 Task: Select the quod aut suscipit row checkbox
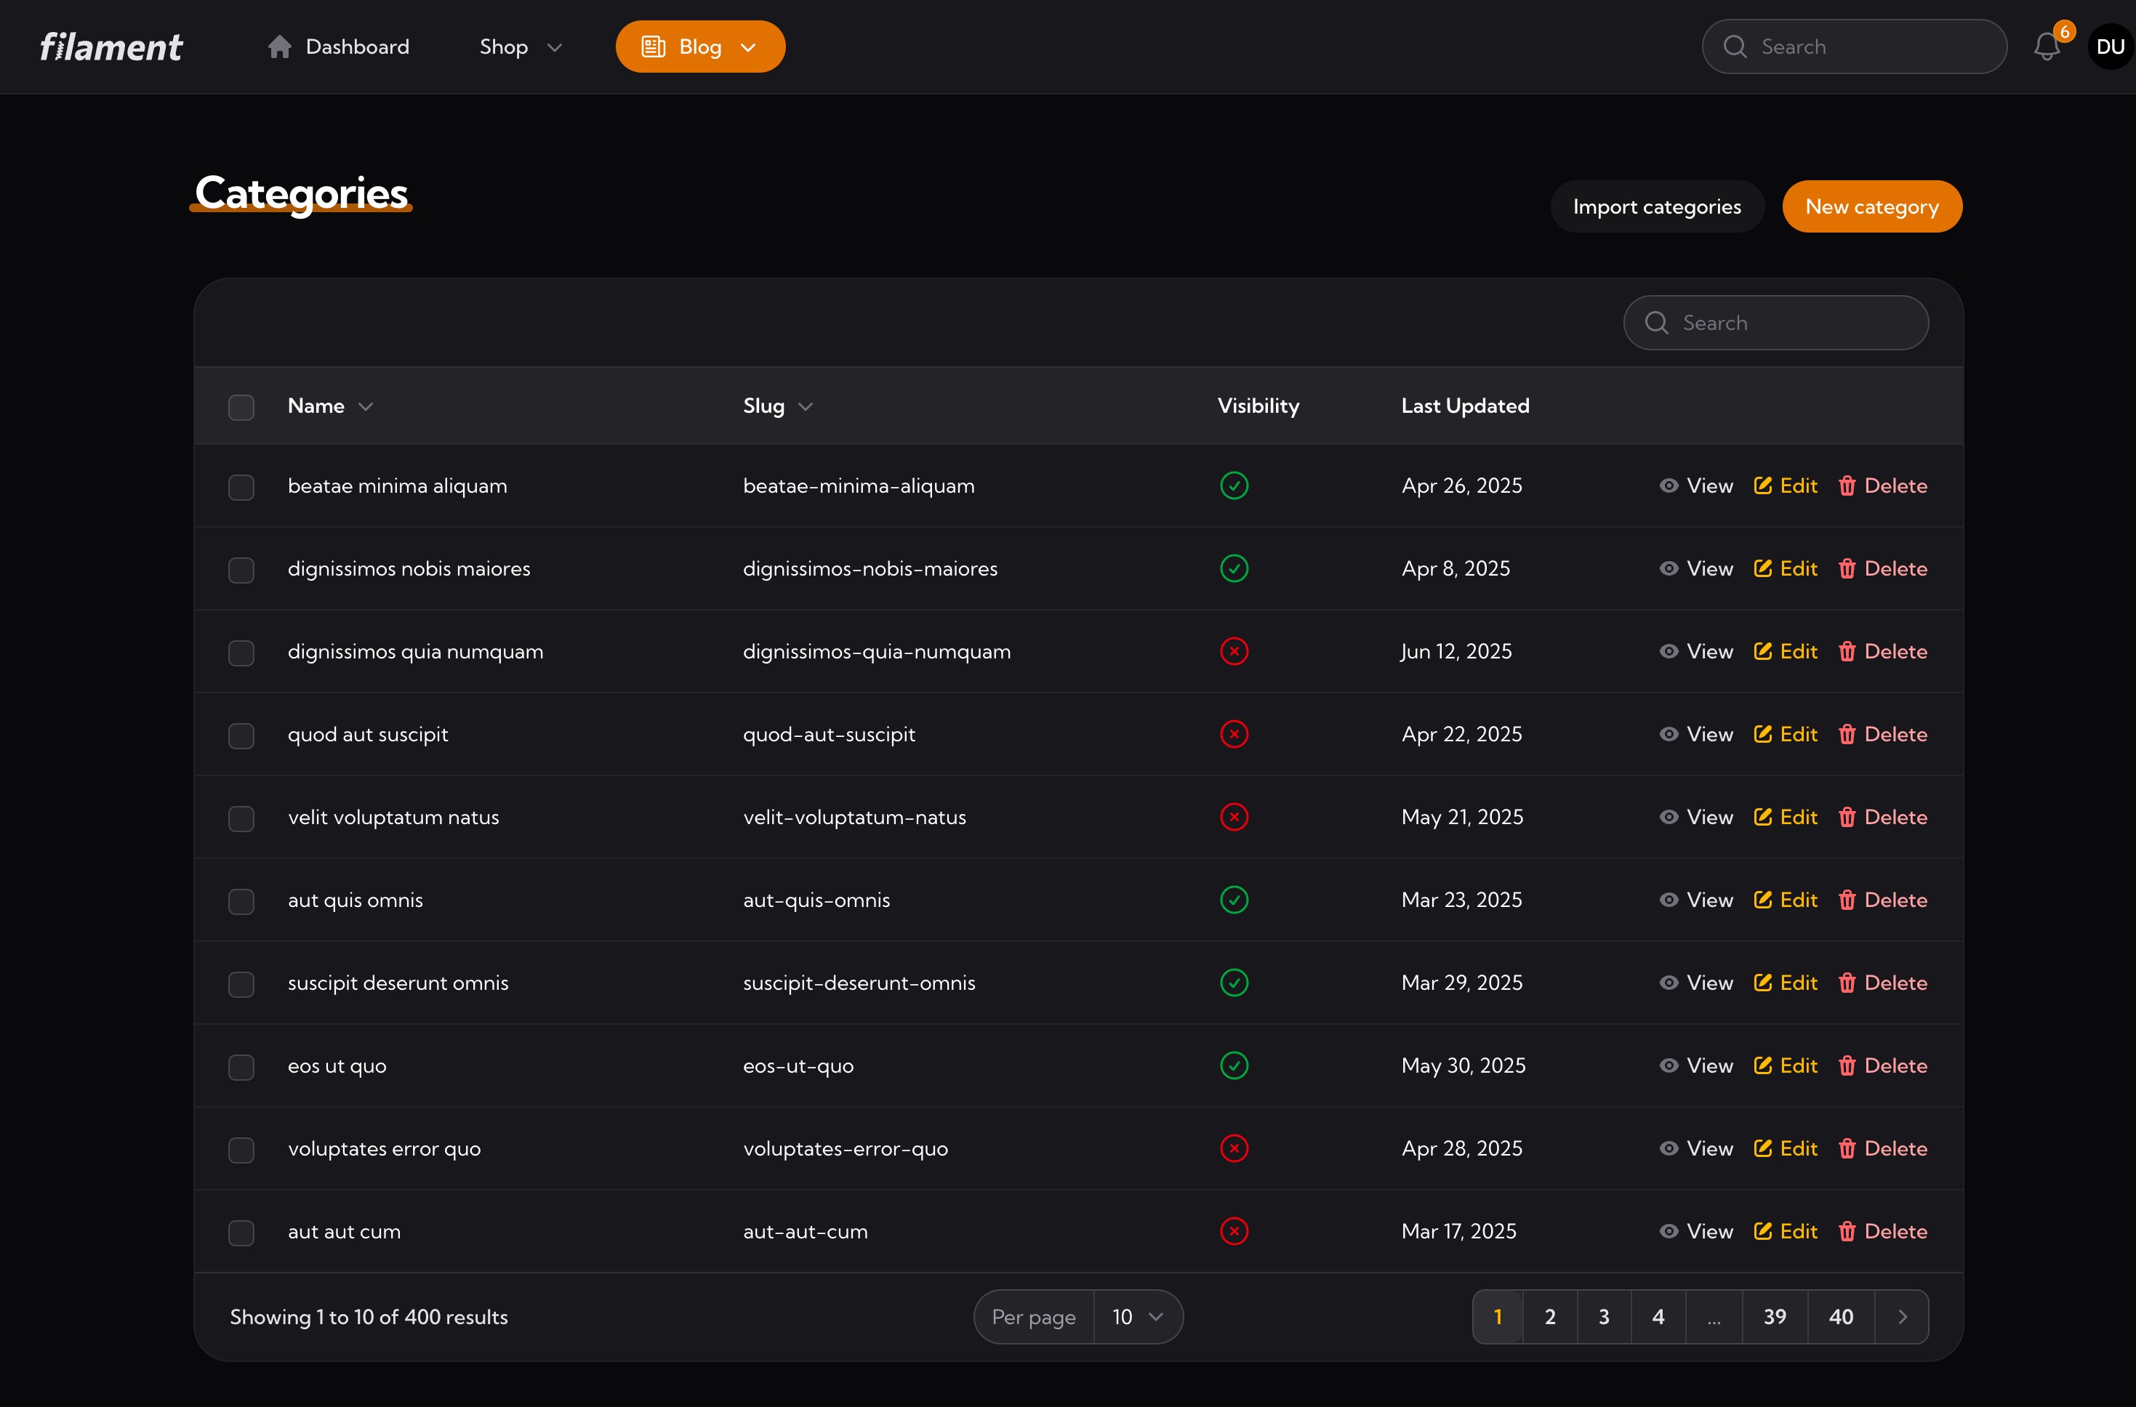(241, 735)
